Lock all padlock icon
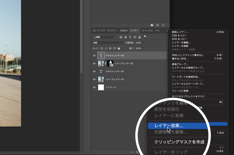234x155 pixels. tap(119, 48)
